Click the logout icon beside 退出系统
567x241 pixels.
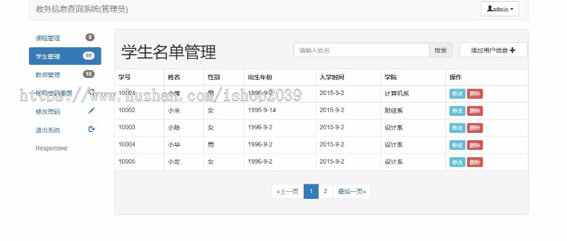(x=91, y=129)
